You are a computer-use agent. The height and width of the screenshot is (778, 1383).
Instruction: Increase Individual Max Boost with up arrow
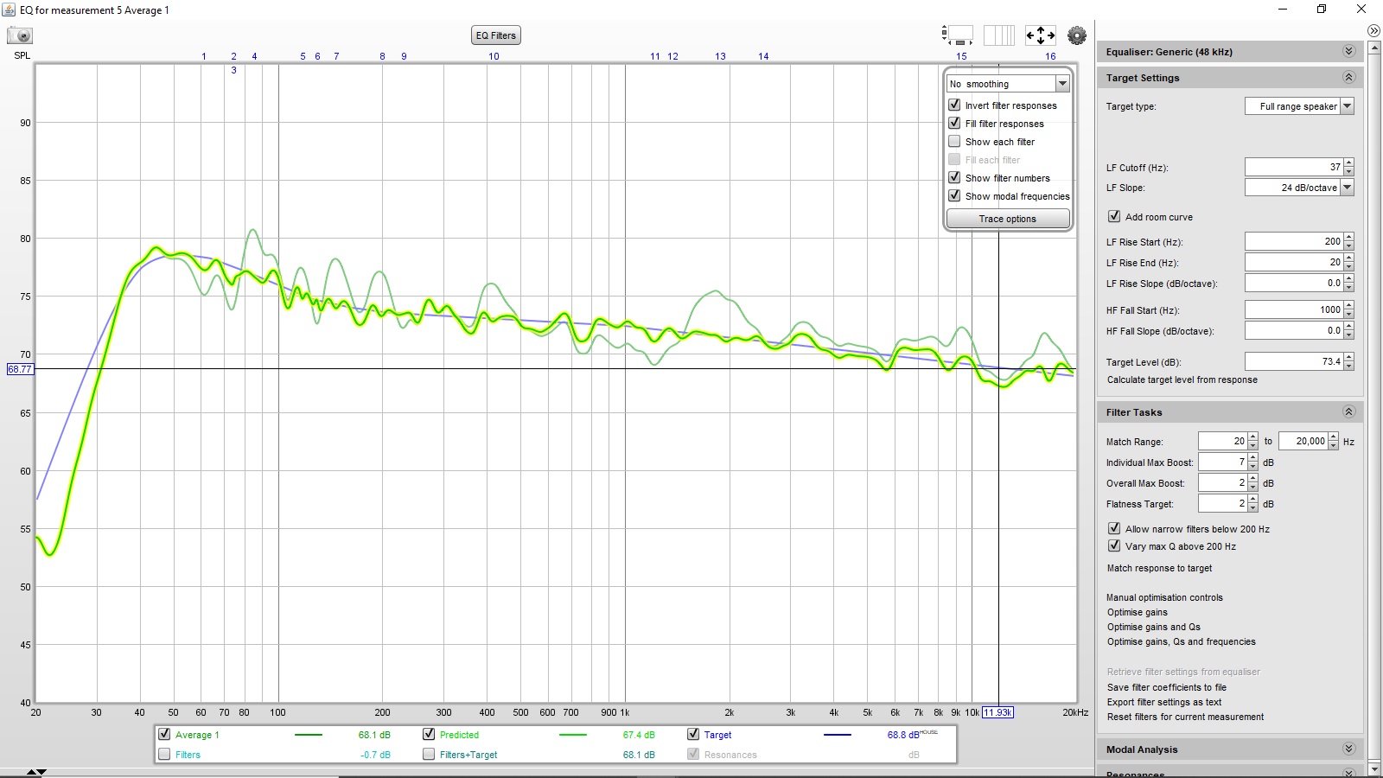coord(1253,458)
